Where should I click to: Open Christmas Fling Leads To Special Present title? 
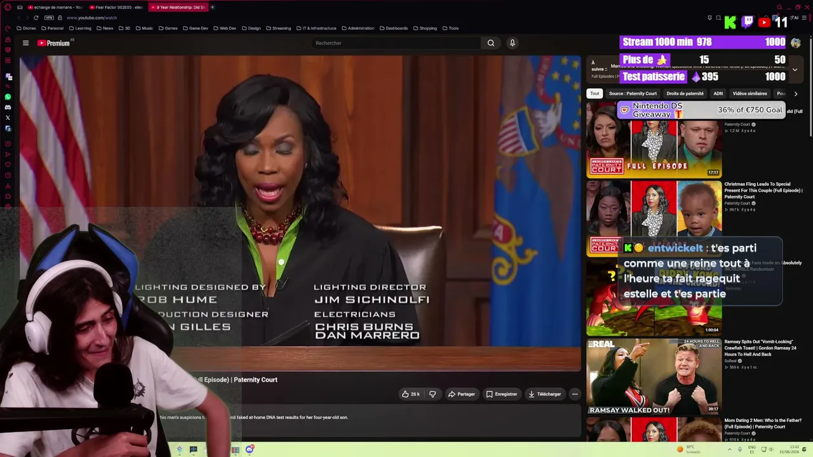point(763,190)
